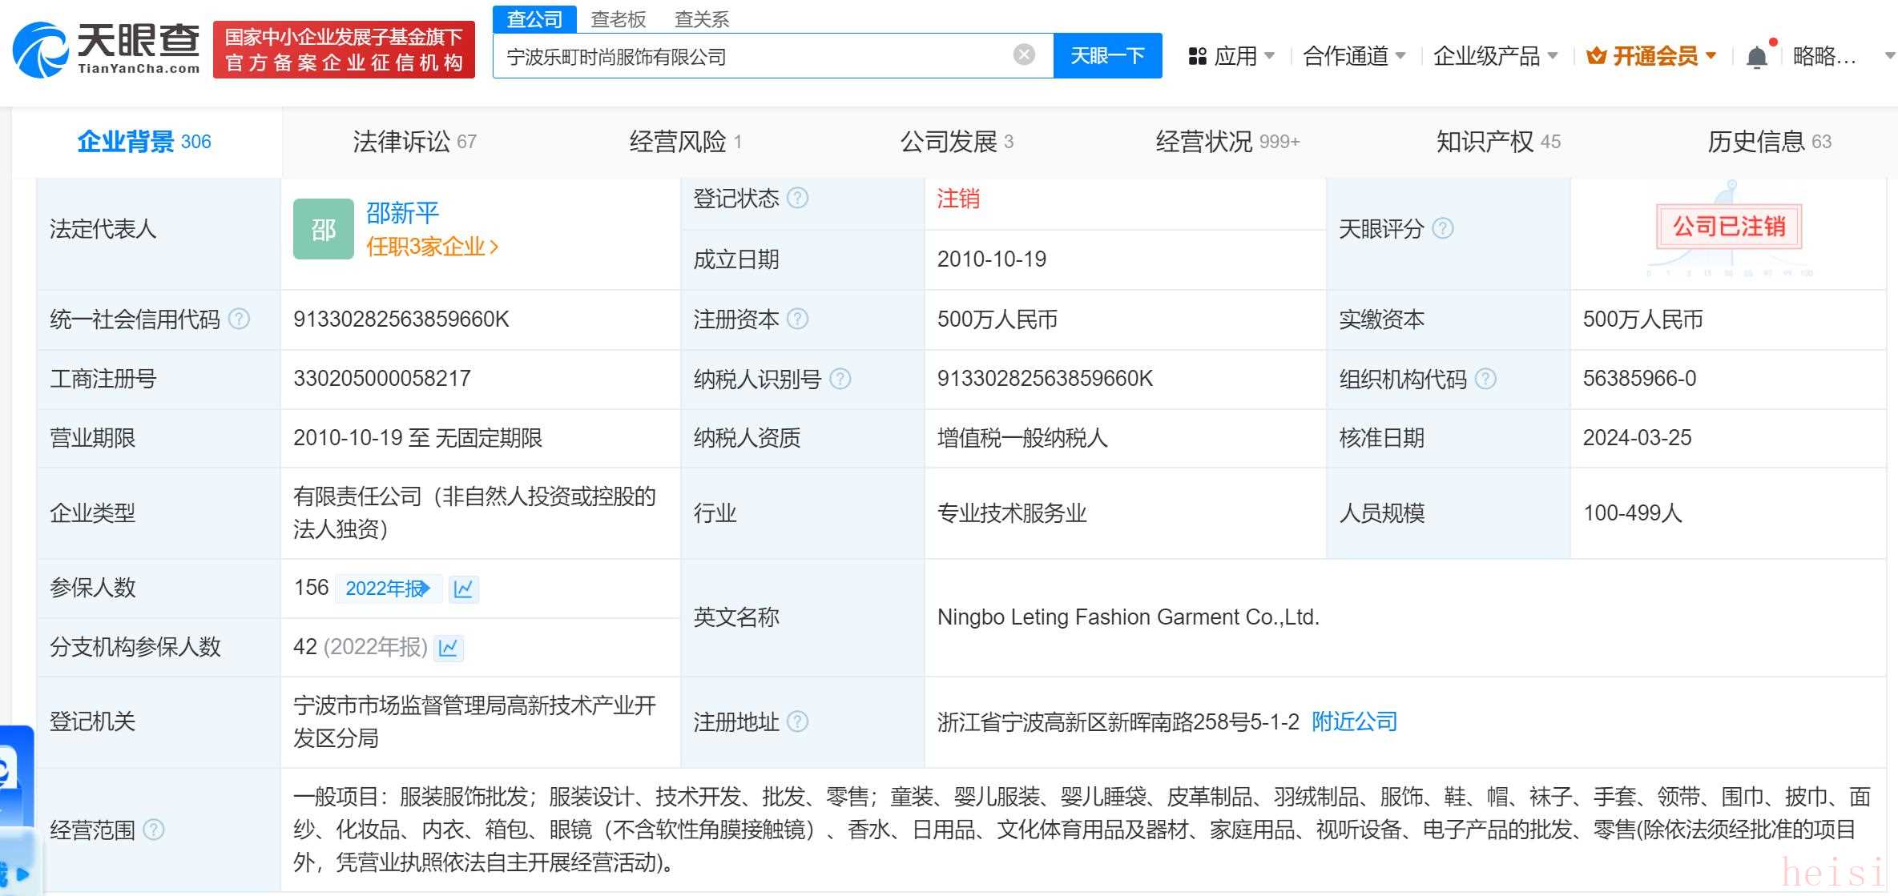Click help icon next to 经营范围
The height and width of the screenshot is (896, 1898).
coord(153,830)
